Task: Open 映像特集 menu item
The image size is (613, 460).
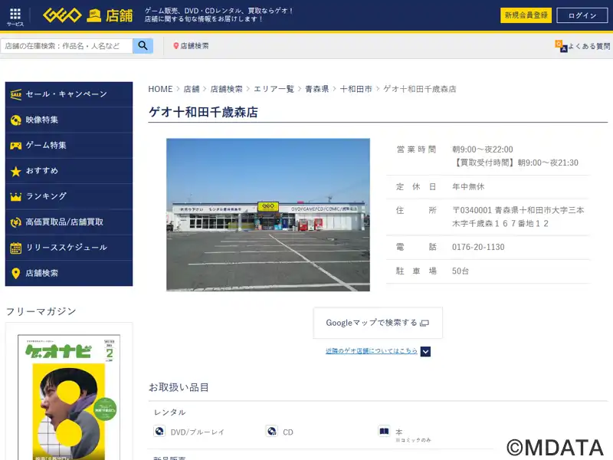Action: [69, 120]
